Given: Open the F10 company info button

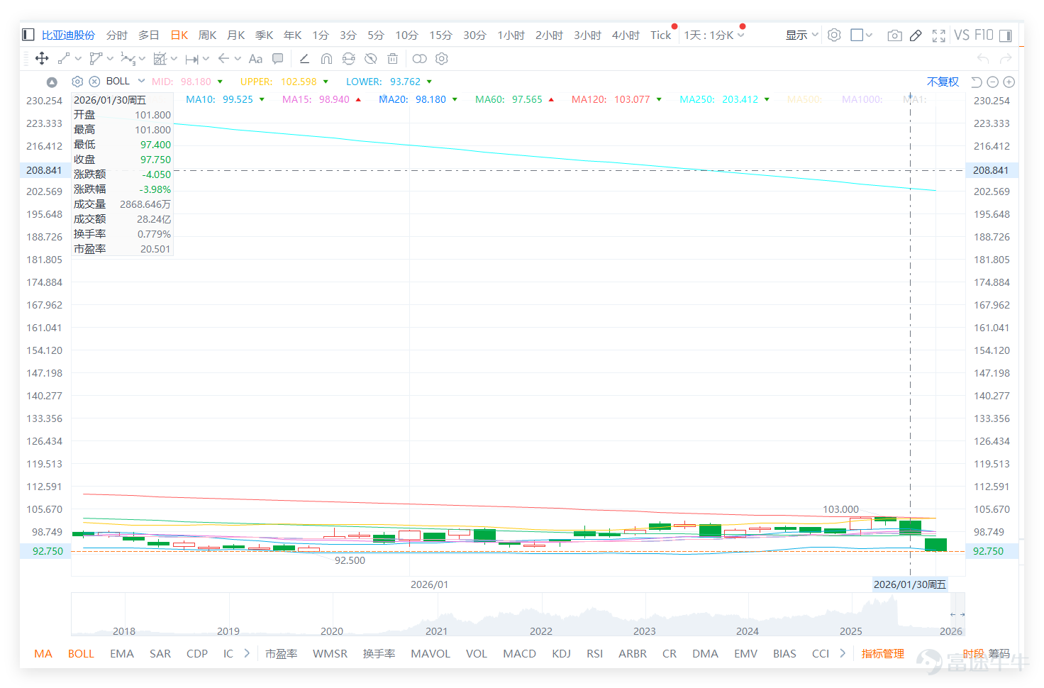Looking at the screenshot, I should (x=984, y=35).
